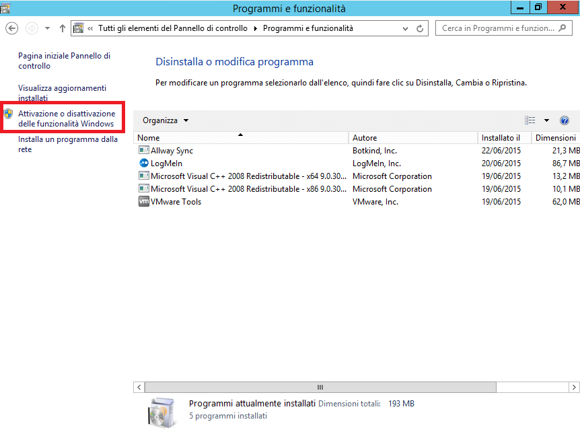Open Visualizza aggiornamenti installati link
Image resolution: width=580 pixels, height=432 pixels.
coord(62,93)
